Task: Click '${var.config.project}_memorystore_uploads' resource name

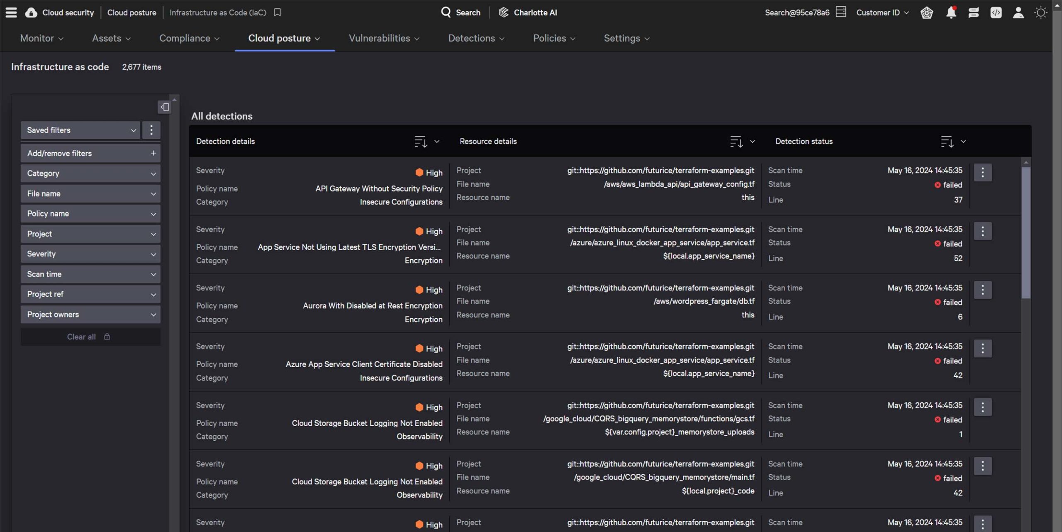Action: (680, 432)
